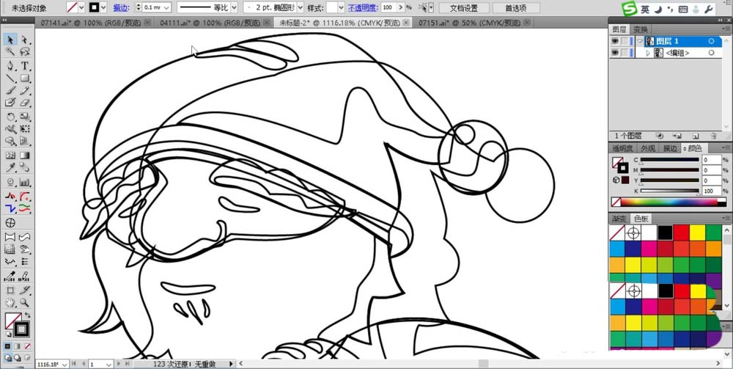Select the Rectangle tool
The width and height of the screenshot is (733, 369).
(25, 78)
